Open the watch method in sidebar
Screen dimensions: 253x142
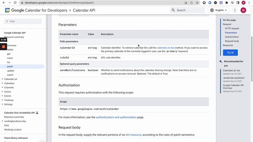tap(10, 75)
